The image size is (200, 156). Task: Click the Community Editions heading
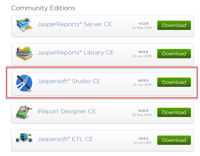tap(43, 8)
